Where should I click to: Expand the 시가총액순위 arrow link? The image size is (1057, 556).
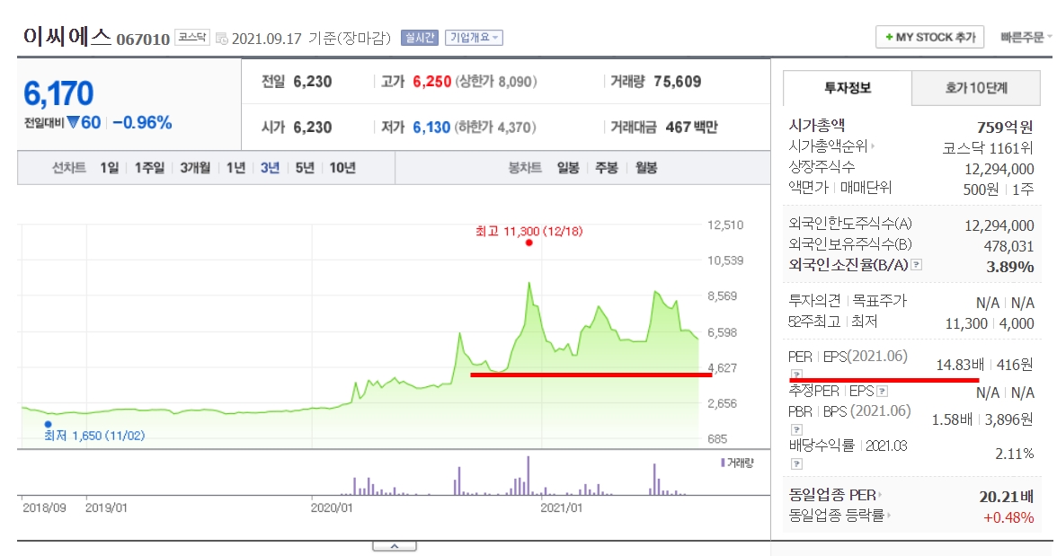831,146
